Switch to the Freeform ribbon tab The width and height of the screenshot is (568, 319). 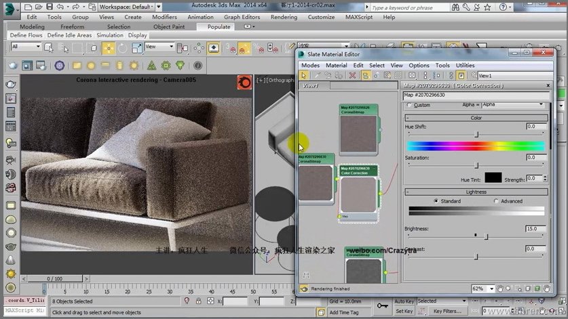[73, 27]
